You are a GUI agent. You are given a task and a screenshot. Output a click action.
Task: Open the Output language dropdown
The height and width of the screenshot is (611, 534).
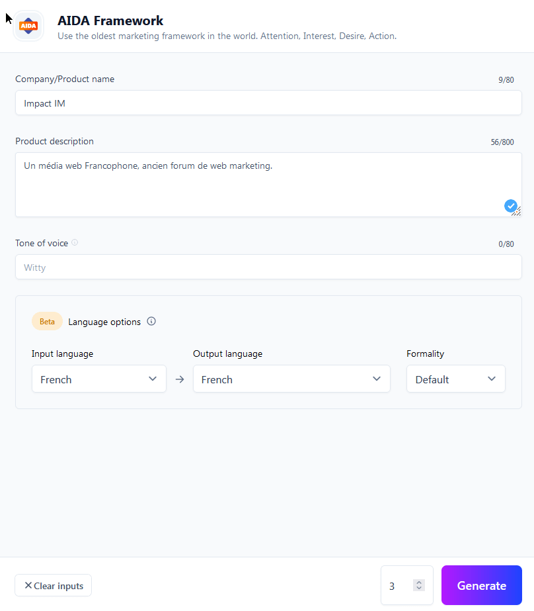pyautogui.click(x=291, y=379)
